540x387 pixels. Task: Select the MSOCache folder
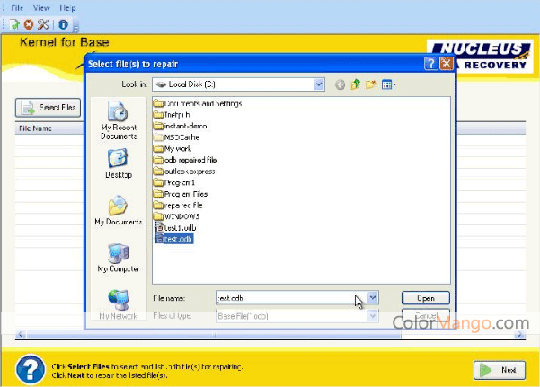[176, 137]
